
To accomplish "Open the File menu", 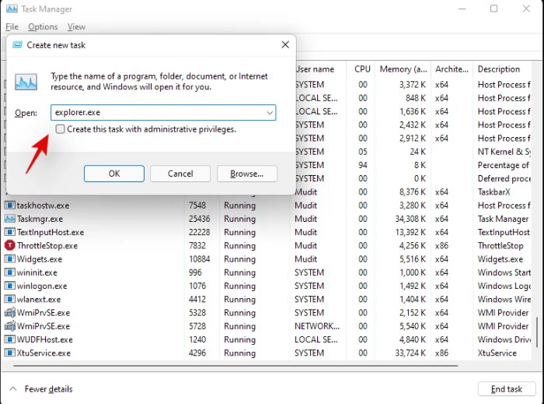I will point(12,26).
